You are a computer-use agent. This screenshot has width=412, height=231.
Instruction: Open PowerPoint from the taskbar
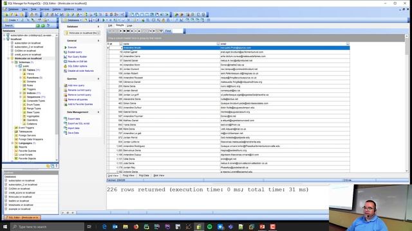click(x=262, y=227)
